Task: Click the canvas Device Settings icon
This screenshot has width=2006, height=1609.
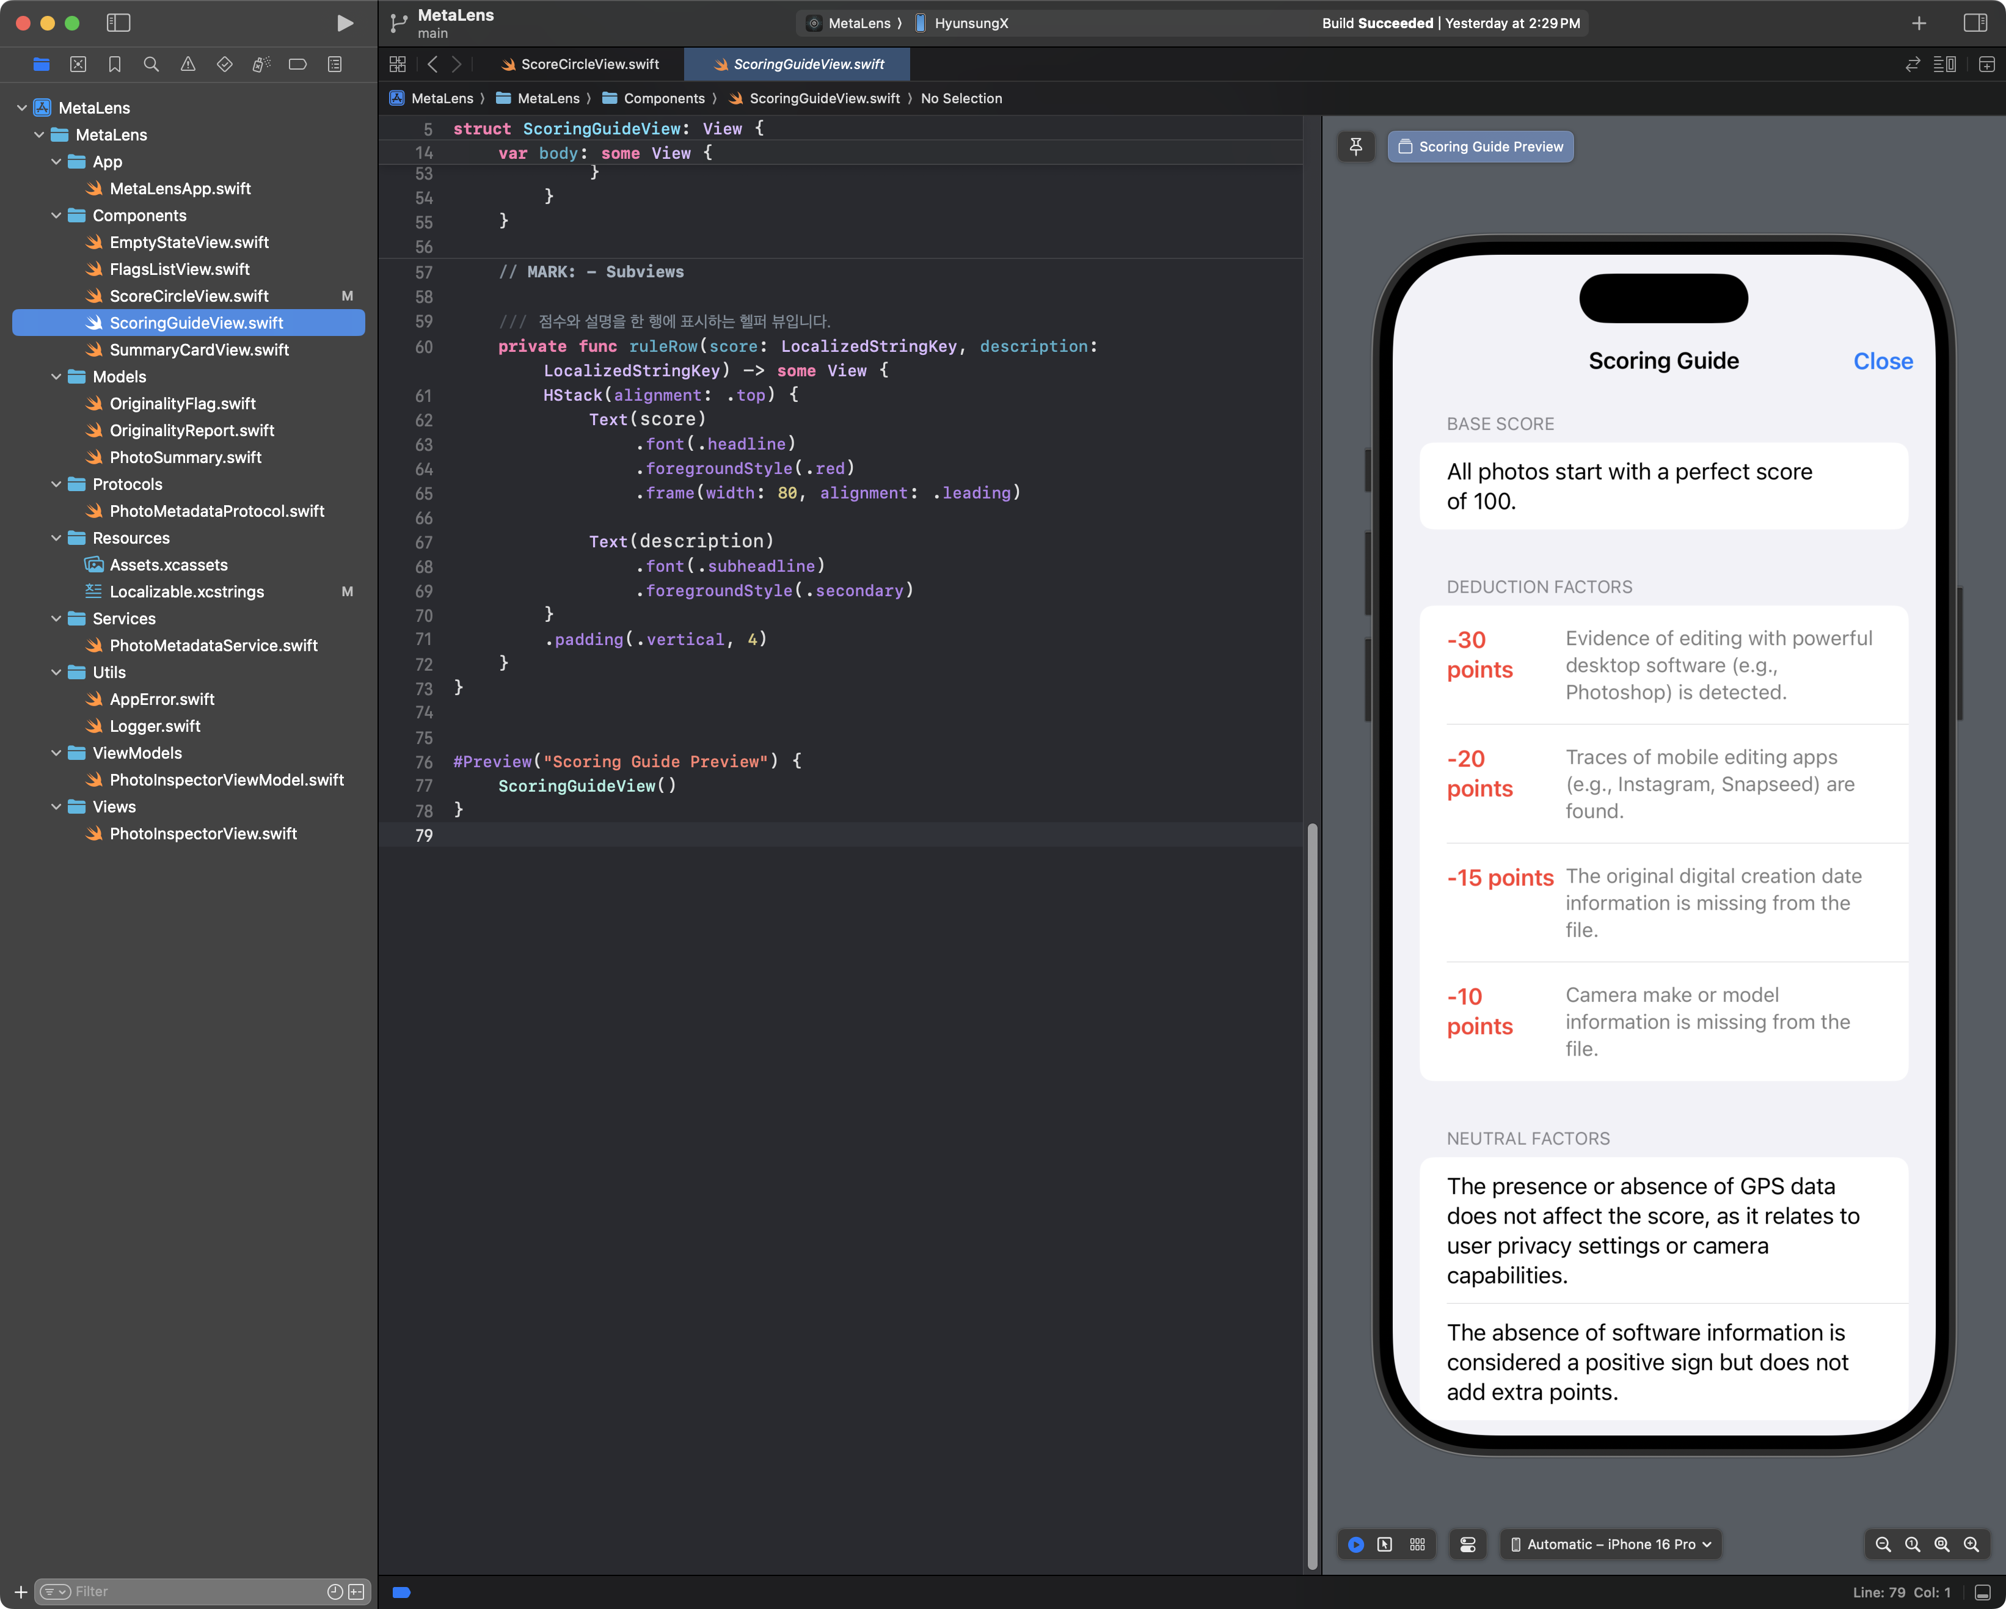Action: (x=1467, y=1544)
